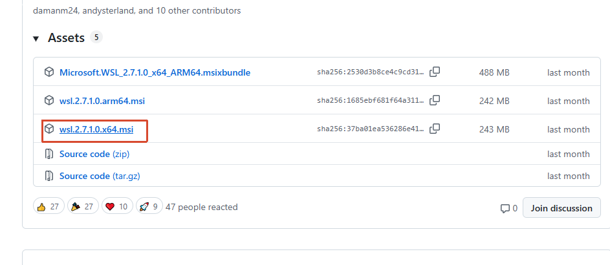Download Source code (tar.gz)
This screenshot has height=265, width=610.
(98, 176)
